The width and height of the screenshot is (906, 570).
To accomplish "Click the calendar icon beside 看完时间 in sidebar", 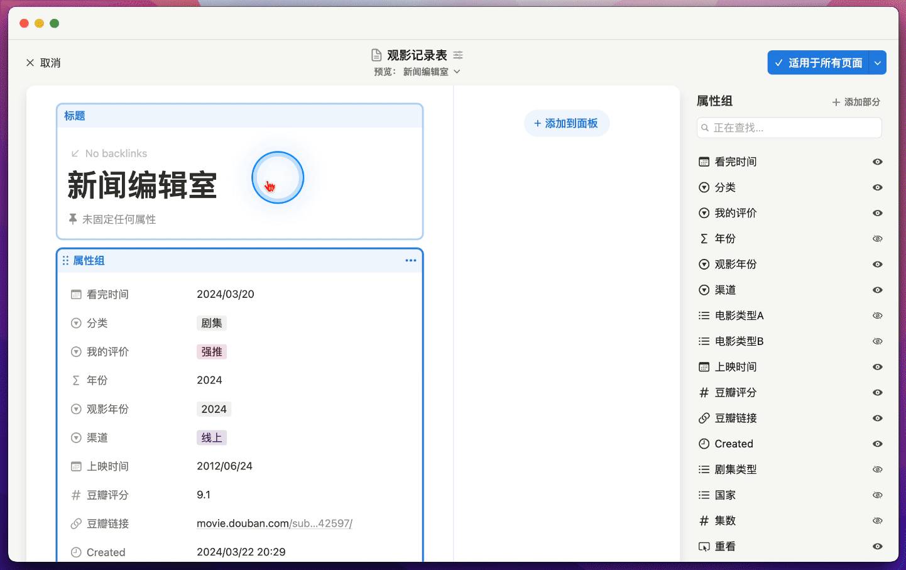I will click(x=704, y=162).
